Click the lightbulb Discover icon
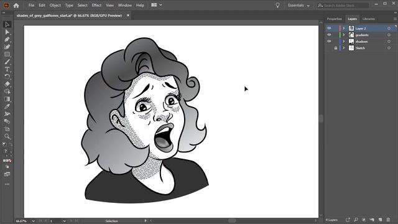This screenshot has width=398, height=224. pos(277,6)
